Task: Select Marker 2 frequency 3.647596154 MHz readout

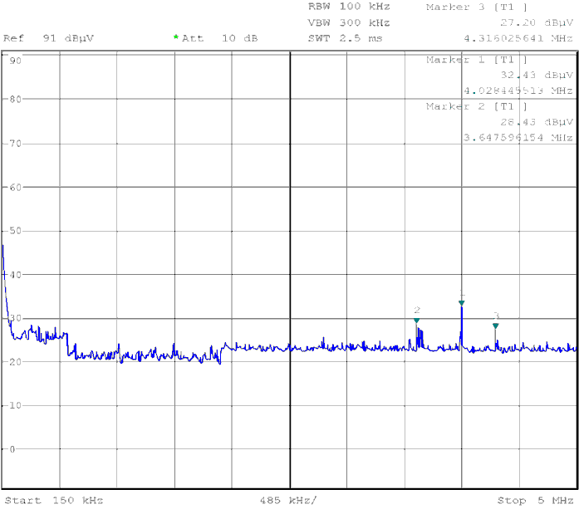Action: [518, 137]
